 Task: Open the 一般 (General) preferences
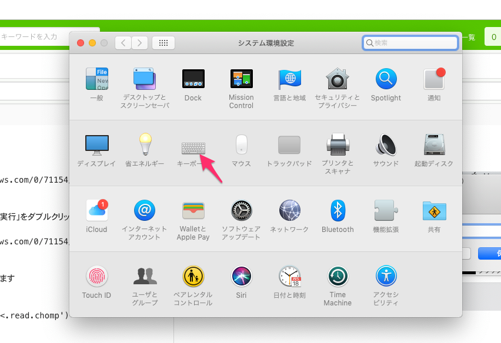[97, 79]
